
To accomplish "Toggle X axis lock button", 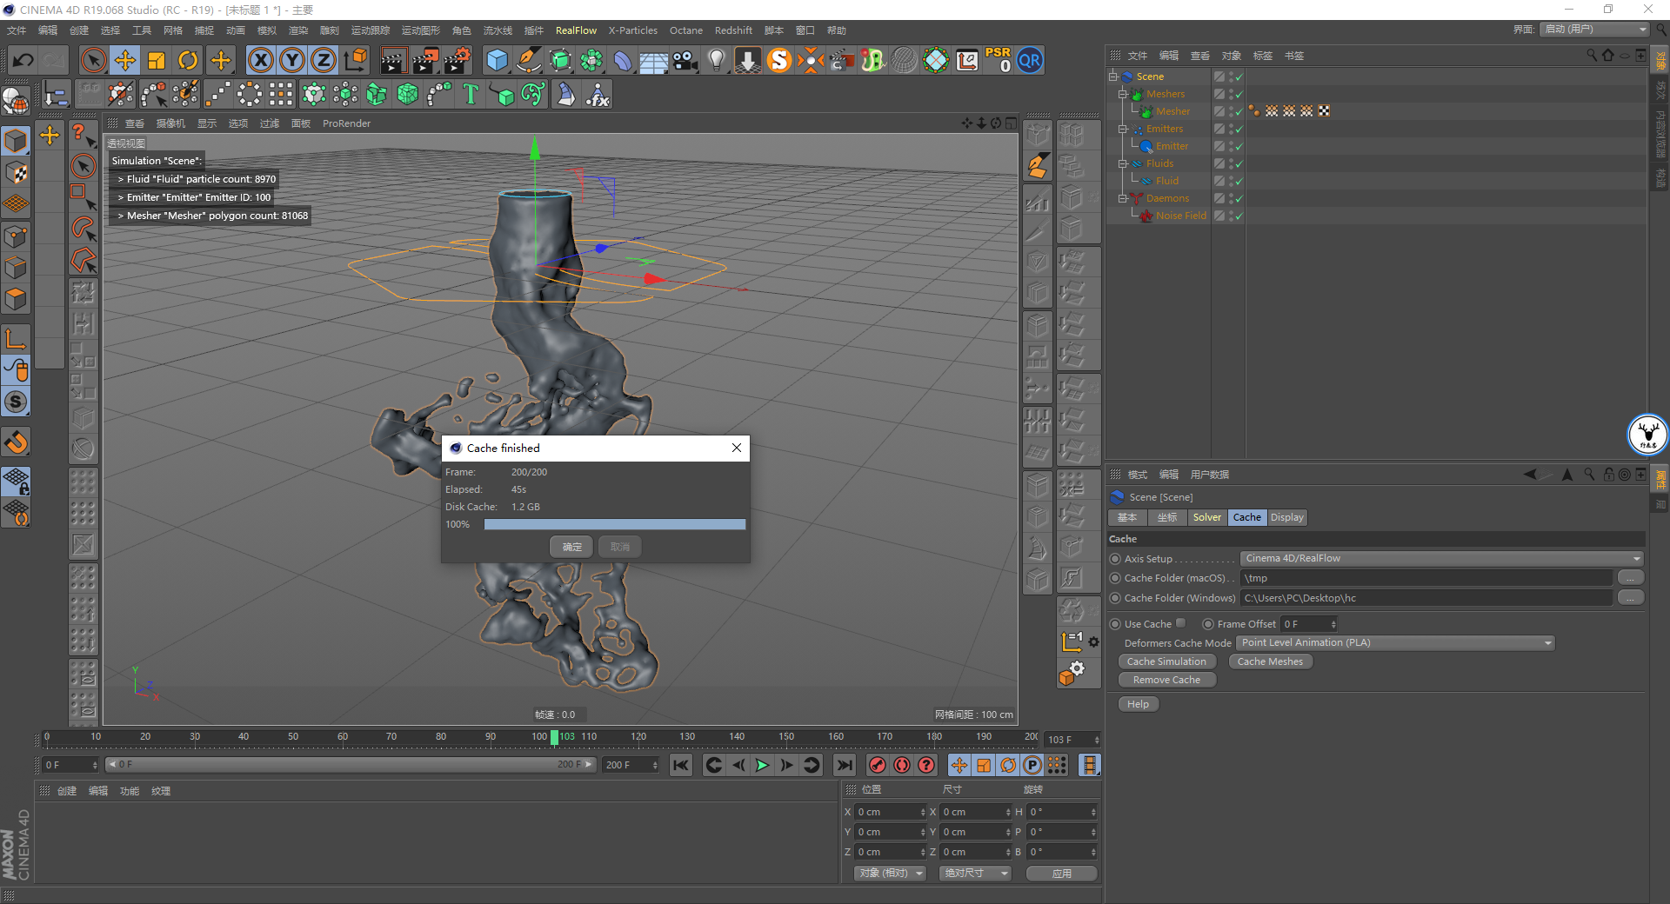I will [x=260, y=61].
